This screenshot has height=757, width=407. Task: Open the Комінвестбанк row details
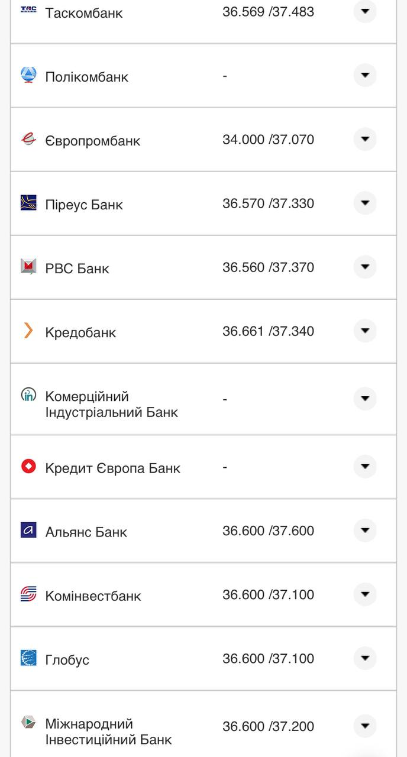tap(365, 594)
